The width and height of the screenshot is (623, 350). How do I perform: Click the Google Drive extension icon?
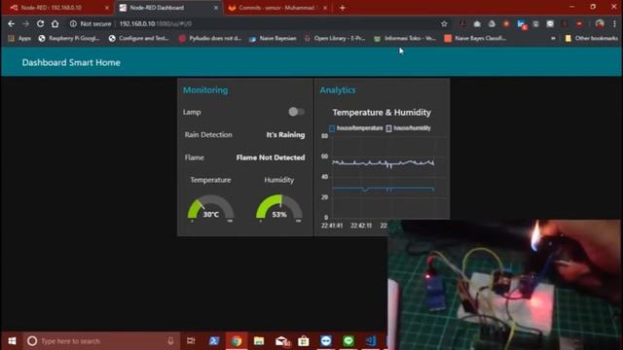point(492,23)
